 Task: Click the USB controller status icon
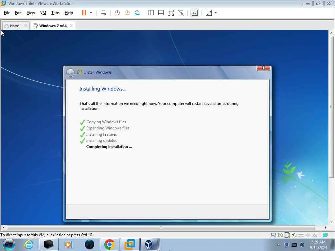click(x=315, y=235)
